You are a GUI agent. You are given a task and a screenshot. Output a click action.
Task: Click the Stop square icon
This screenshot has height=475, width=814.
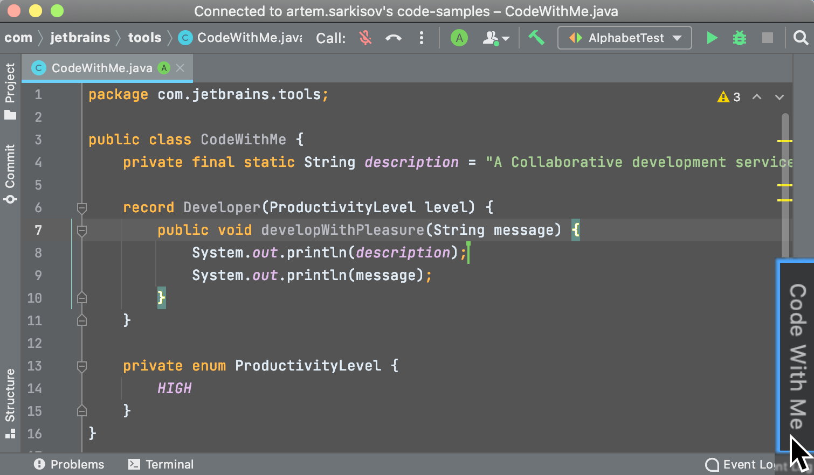(767, 38)
